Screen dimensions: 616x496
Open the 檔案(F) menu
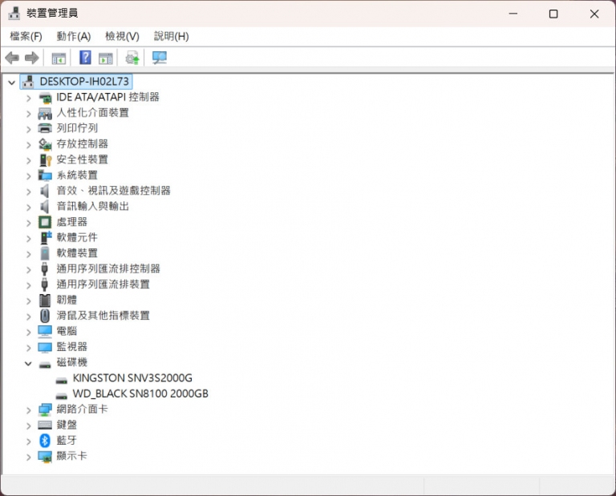(26, 37)
